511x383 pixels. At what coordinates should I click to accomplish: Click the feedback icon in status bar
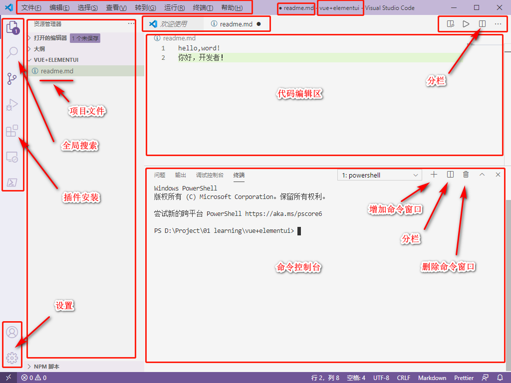click(x=485, y=378)
